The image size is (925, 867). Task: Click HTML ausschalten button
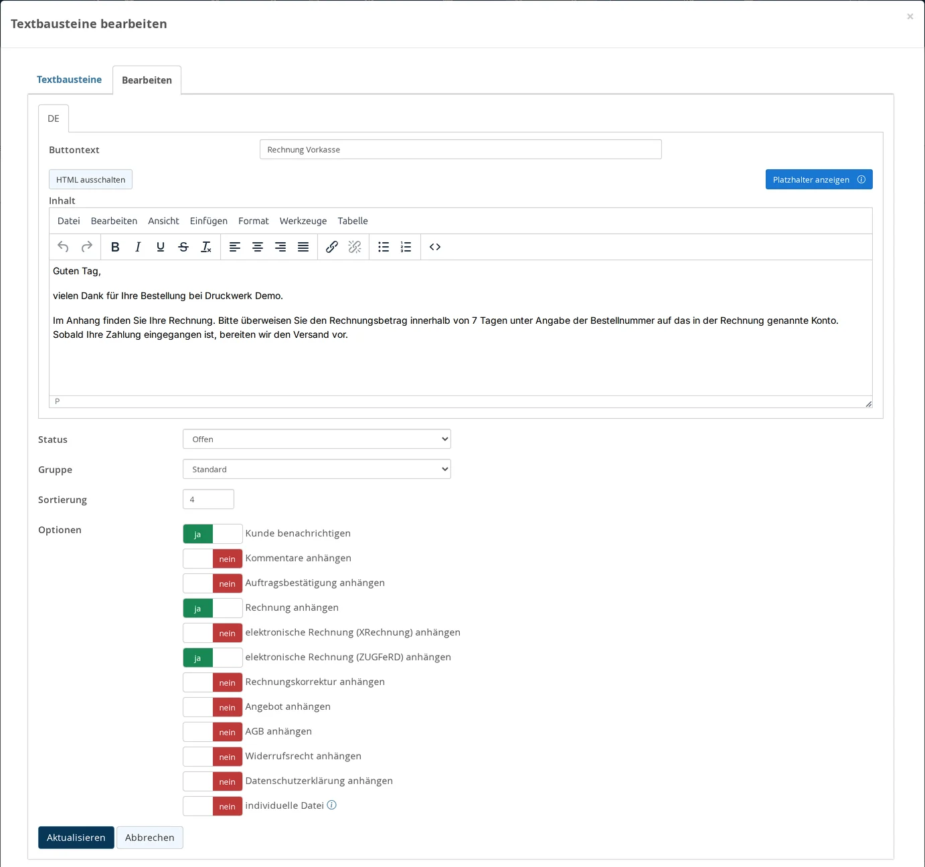pos(90,179)
